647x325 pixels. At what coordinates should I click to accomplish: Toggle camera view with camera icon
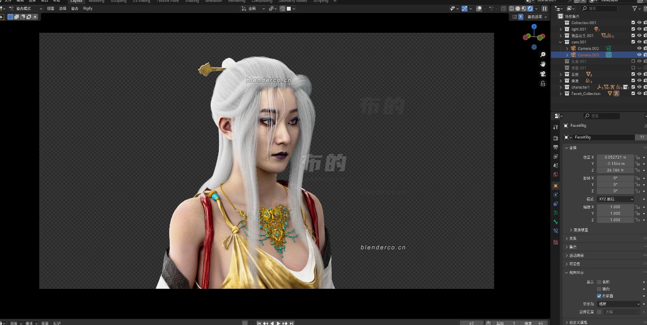[x=543, y=74]
